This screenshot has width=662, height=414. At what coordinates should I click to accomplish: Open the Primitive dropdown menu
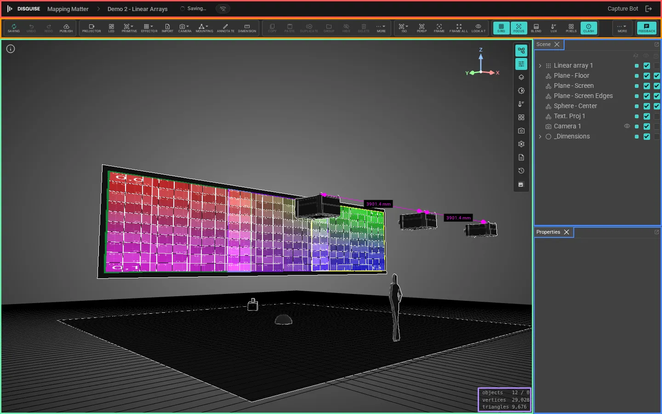click(x=129, y=28)
